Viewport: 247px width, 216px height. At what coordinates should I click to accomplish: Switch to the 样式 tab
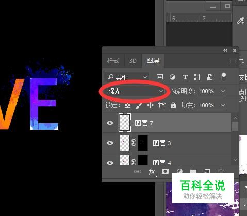click(x=113, y=61)
